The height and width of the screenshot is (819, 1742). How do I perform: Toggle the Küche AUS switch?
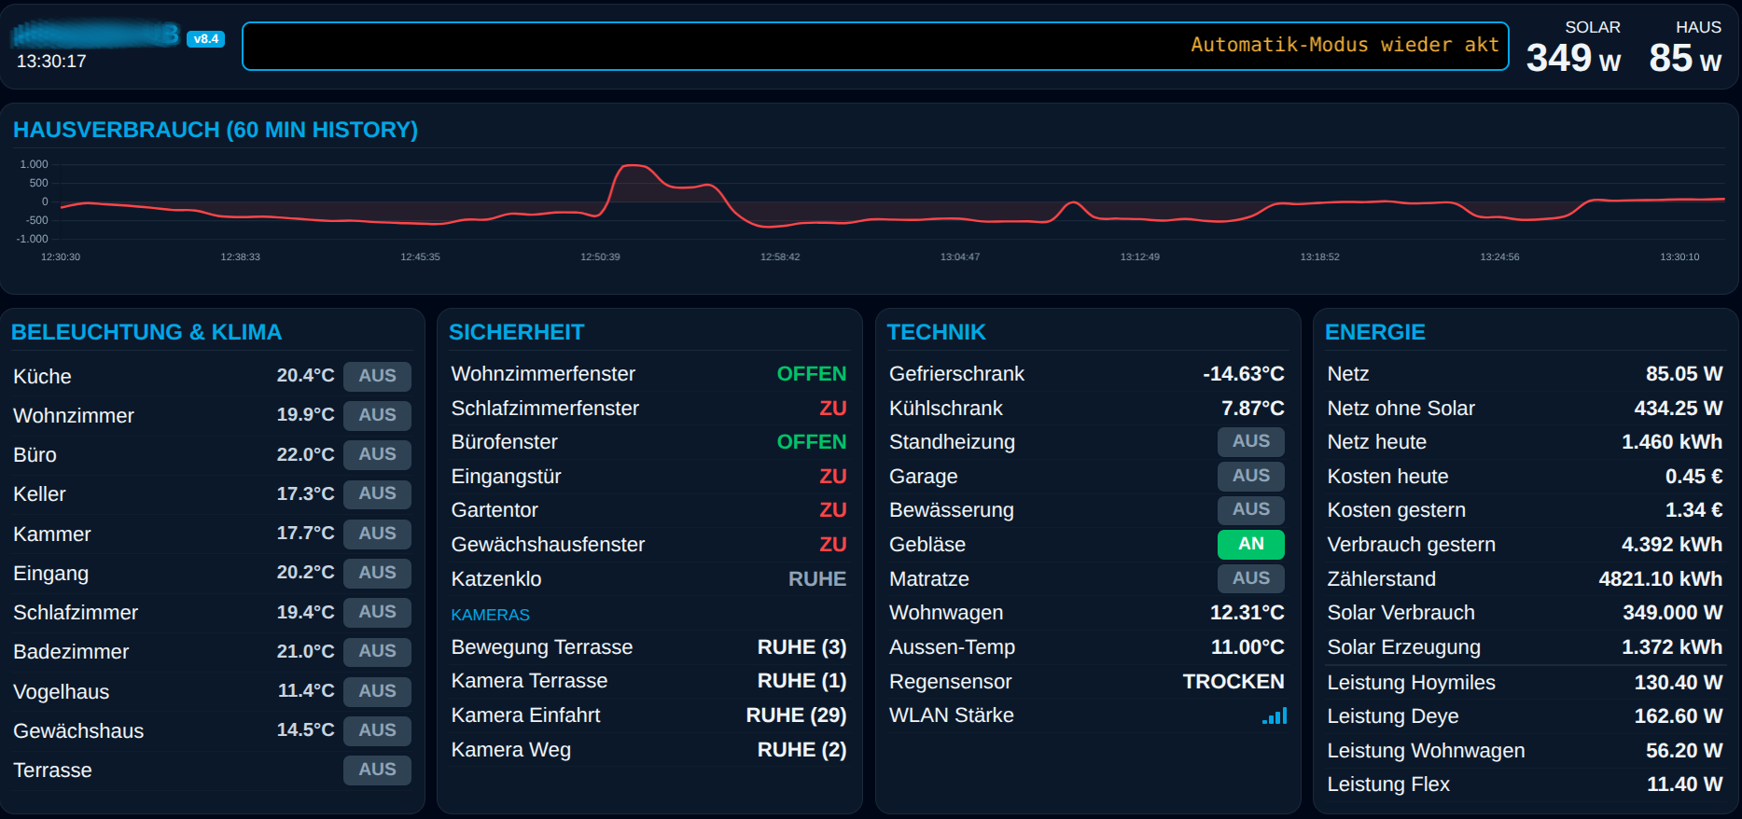click(377, 376)
